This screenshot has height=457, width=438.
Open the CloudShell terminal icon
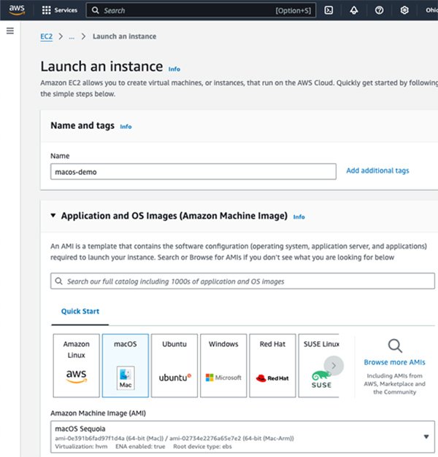tap(329, 10)
